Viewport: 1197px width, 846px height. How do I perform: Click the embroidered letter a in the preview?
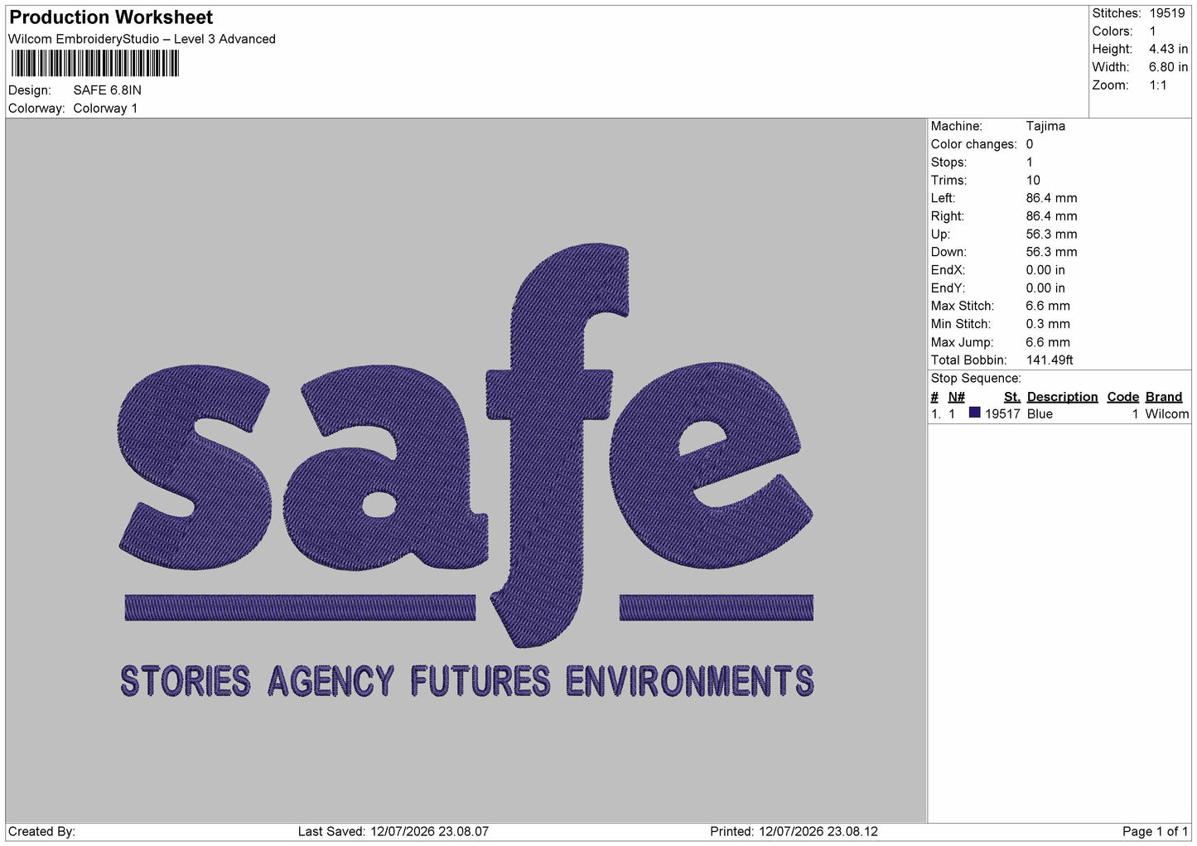[385, 470]
